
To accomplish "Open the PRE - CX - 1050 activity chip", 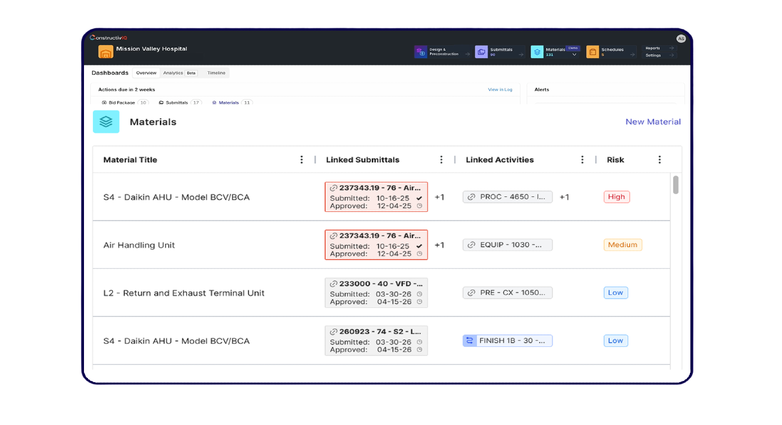I will (x=507, y=293).
